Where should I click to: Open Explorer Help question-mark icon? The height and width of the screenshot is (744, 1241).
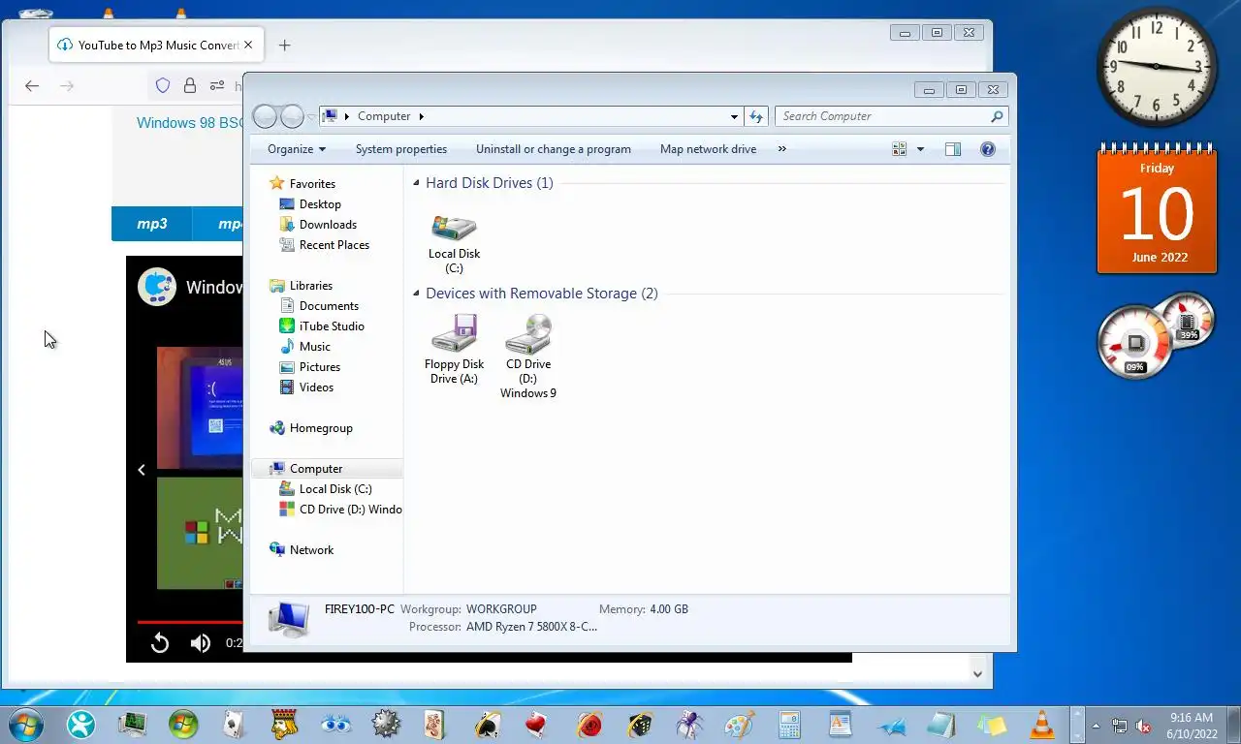tap(988, 149)
